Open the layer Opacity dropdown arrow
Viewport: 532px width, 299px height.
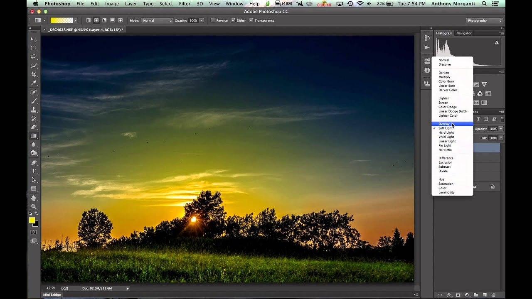(501, 129)
